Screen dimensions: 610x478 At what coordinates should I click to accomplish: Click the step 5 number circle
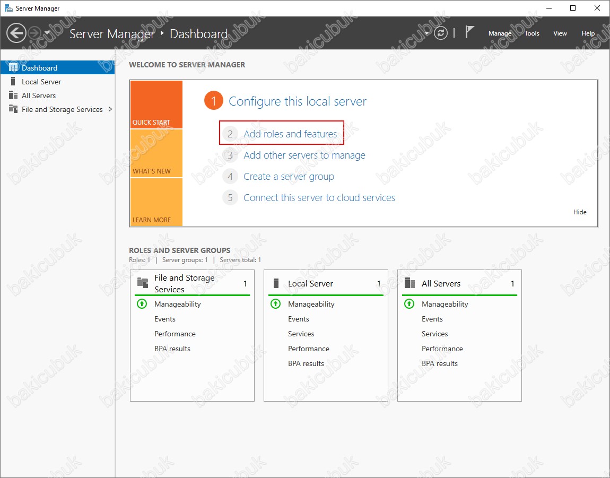230,198
